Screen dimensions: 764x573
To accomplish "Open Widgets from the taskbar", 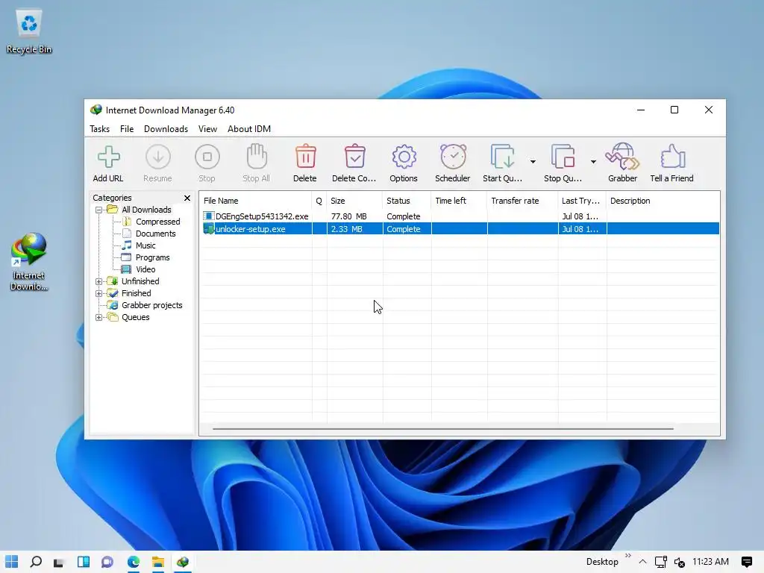I will 84,562.
